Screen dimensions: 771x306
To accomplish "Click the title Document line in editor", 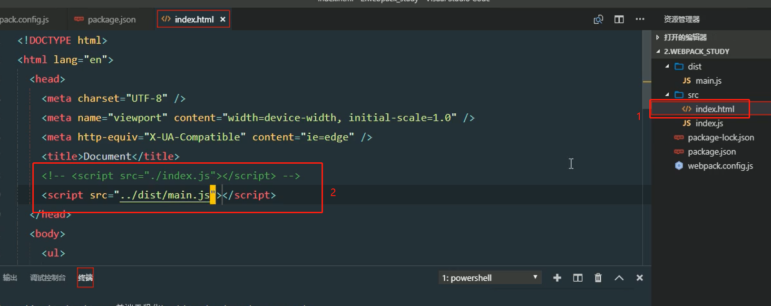I will [110, 156].
